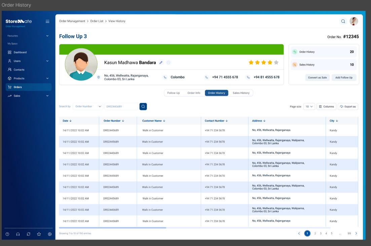Go to page 3
Viewport: 371px width, 246px height.
pyautogui.click(x=321, y=234)
